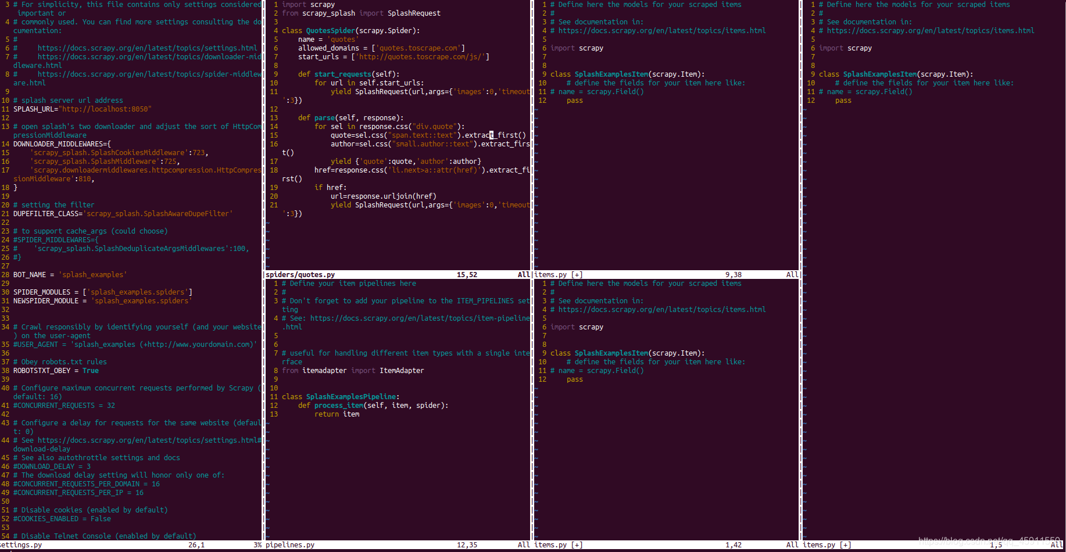Click '#COOKIES_ENABLED = False' line
The width and height of the screenshot is (1066, 552).
pyautogui.click(x=62, y=519)
